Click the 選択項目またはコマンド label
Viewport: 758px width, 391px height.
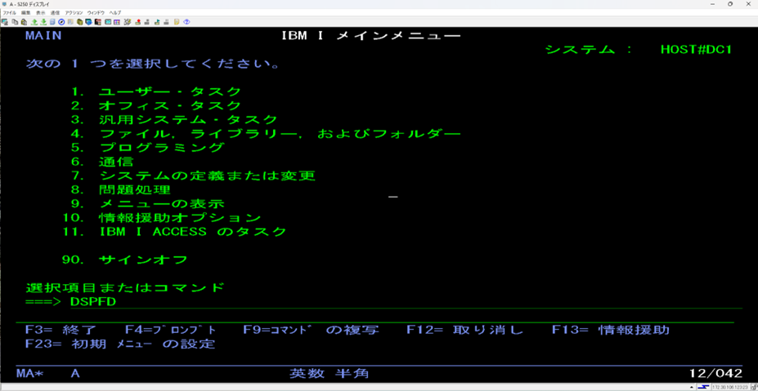(125, 287)
